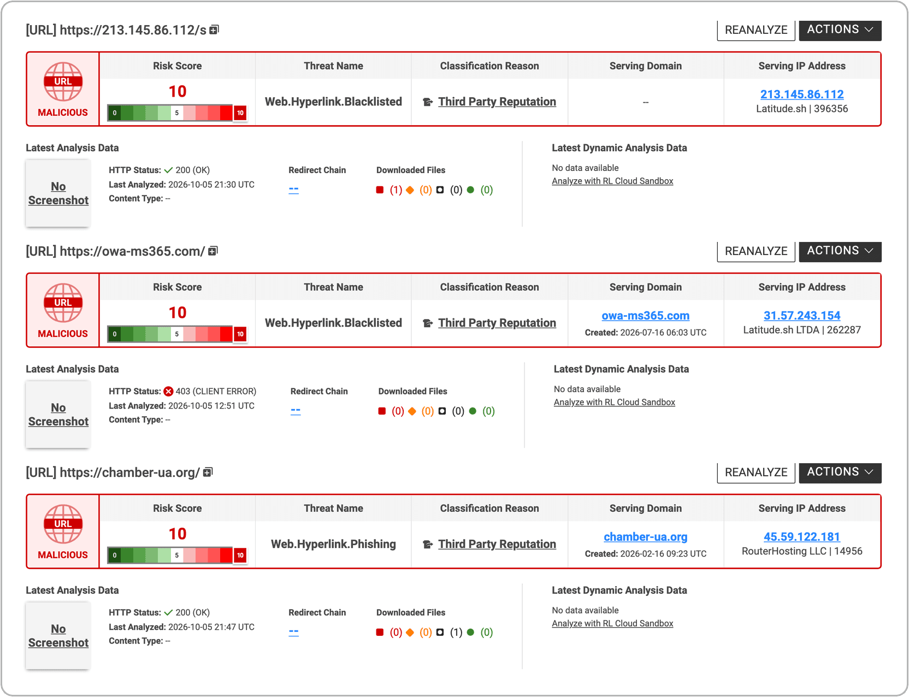Screen dimensions: 909x697
Task: Open redirect chain dashes for owa-ms365.com
Action: 296,411
